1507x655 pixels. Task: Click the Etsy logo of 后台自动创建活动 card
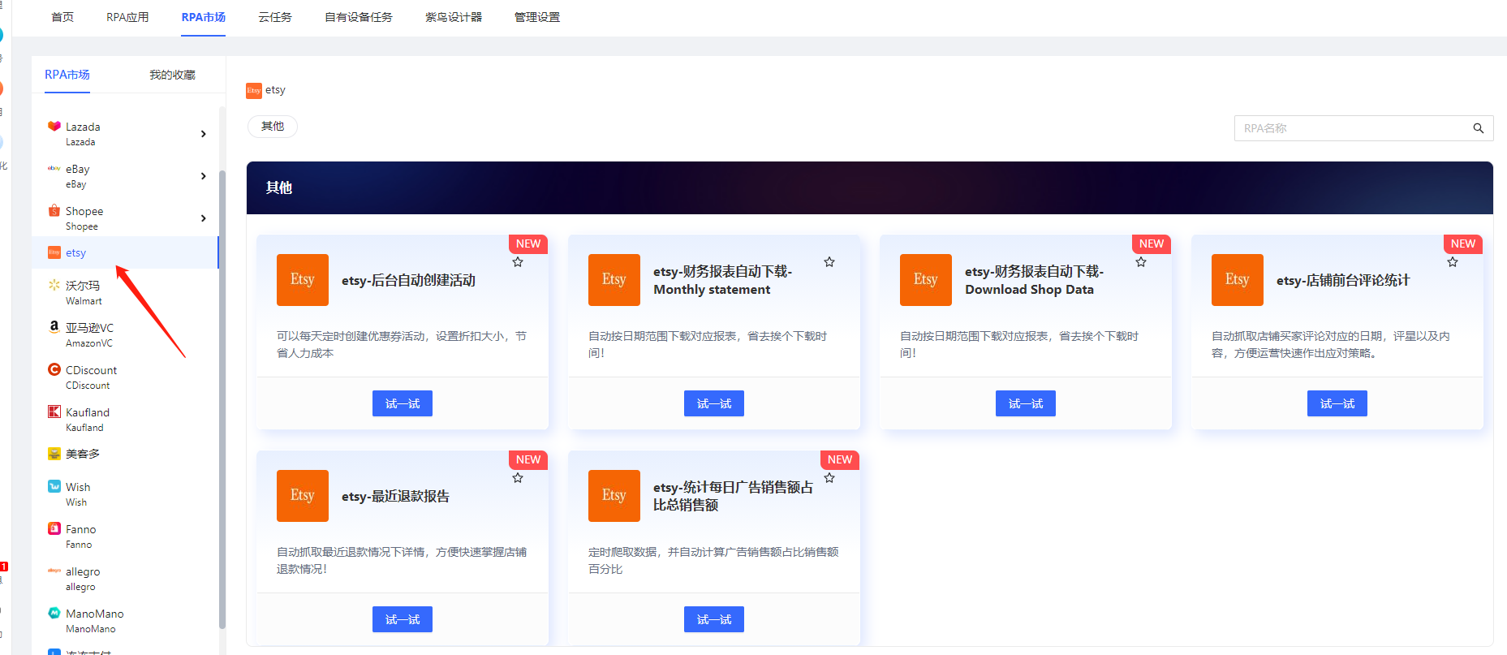[303, 280]
